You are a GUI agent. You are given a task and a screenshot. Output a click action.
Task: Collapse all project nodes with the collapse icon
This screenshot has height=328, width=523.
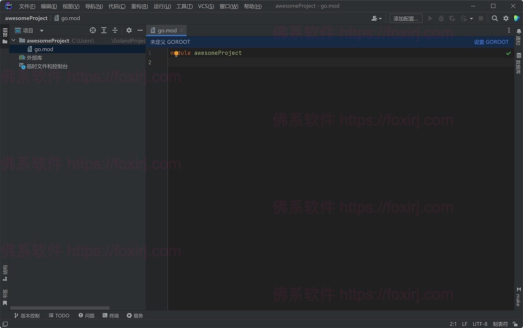pos(114,30)
